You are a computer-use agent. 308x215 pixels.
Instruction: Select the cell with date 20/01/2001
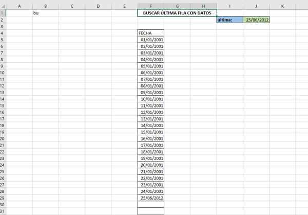pyautogui.click(x=151, y=165)
